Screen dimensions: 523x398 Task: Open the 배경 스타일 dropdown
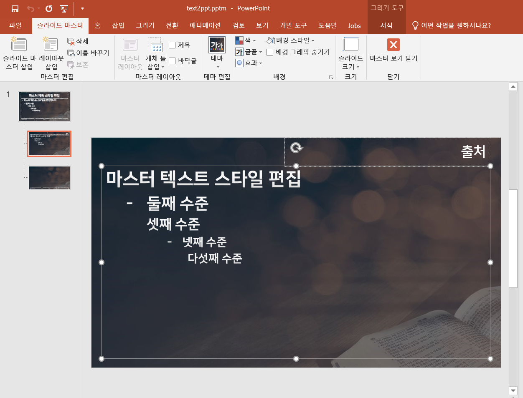(x=291, y=40)
